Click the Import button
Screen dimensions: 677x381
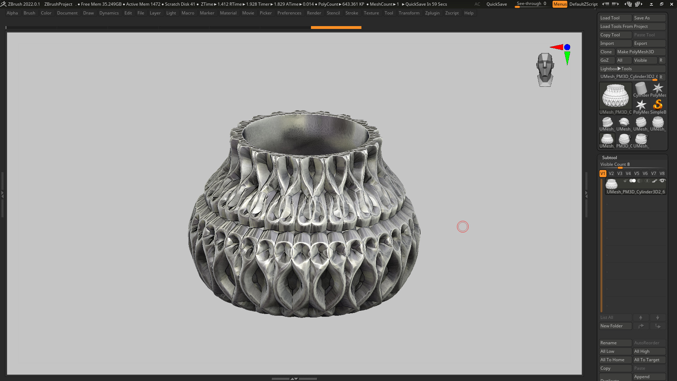(615, 43)
